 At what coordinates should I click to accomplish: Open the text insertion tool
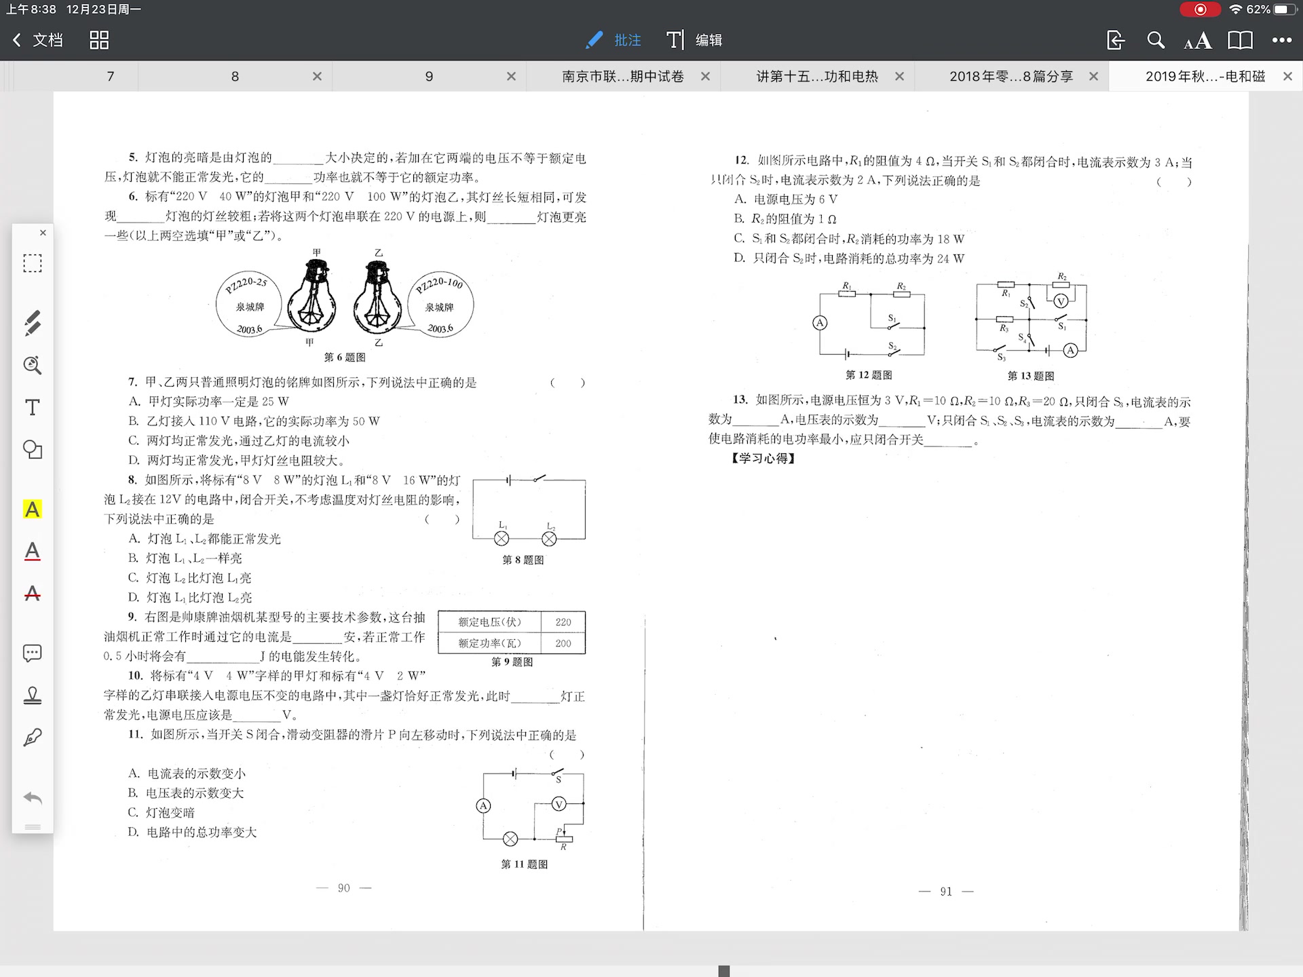(32, 407)
